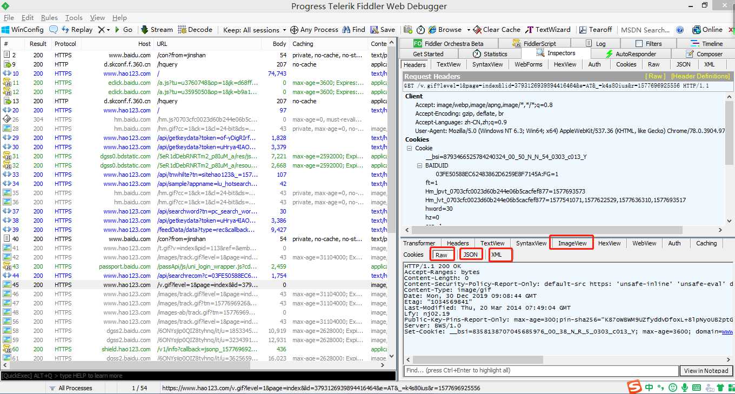Switch response view to JSON tab next to Cookies
735x394 pixels.
470,255
